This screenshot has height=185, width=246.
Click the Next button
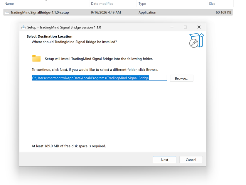pos(164,159)
